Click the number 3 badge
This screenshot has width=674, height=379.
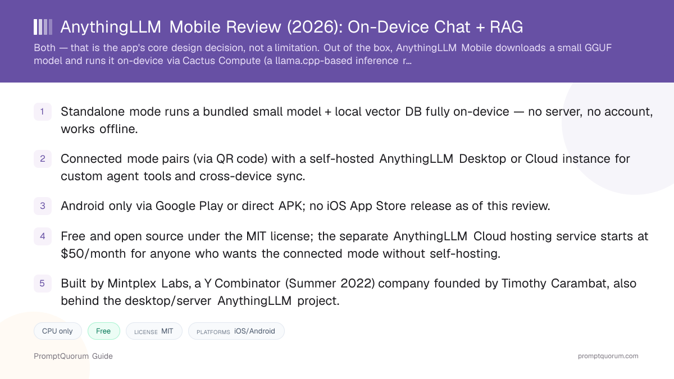pos(42,206)
